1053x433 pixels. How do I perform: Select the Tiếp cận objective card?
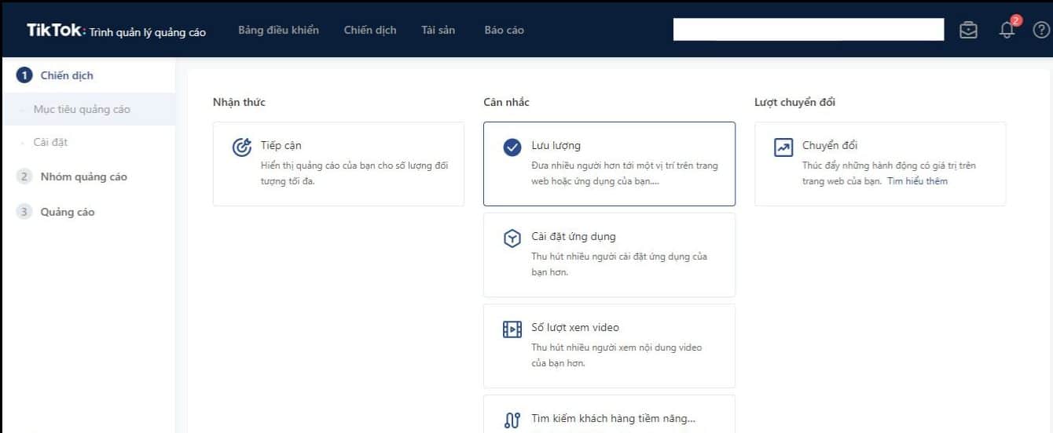click(338, 164)
